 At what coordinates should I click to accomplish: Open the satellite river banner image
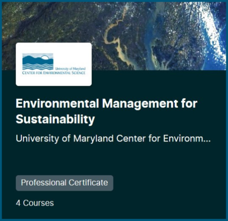click(114, 36)
